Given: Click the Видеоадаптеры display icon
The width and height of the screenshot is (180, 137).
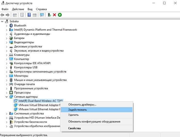Looking at the screenshot, I should coord(11,42).
